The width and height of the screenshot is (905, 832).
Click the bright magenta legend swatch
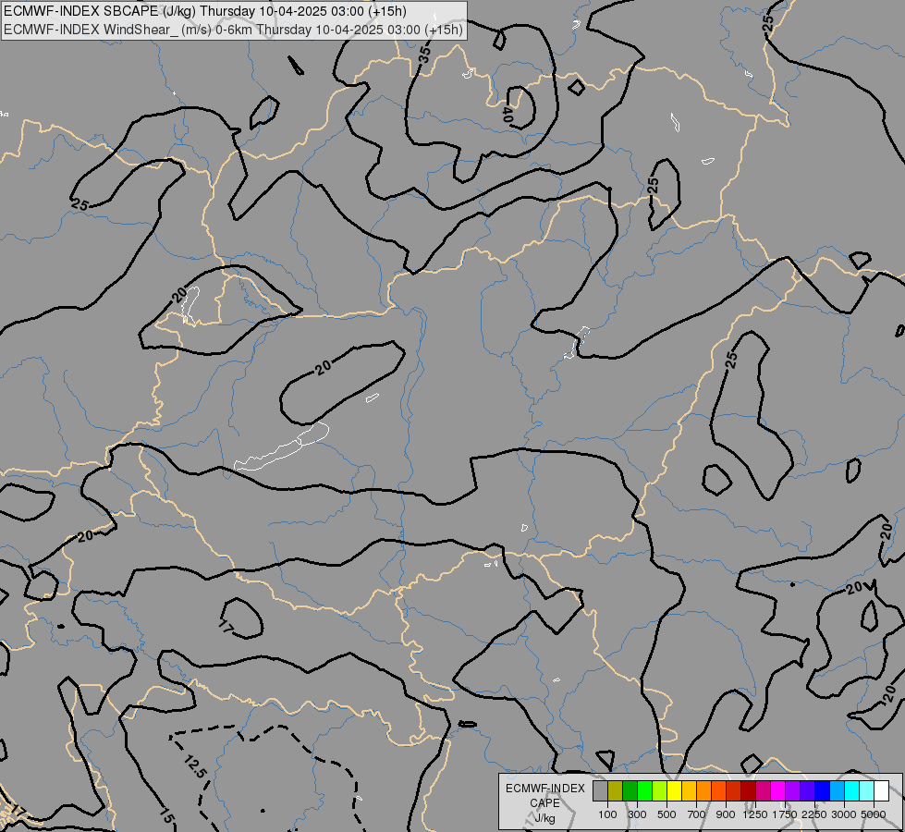tap(778, 790)
